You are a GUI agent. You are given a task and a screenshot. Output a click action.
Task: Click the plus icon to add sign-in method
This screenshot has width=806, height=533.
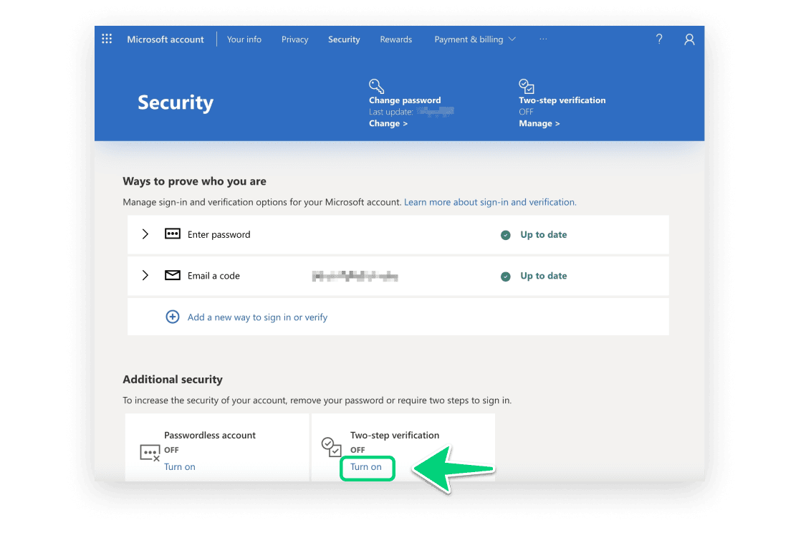173,317
